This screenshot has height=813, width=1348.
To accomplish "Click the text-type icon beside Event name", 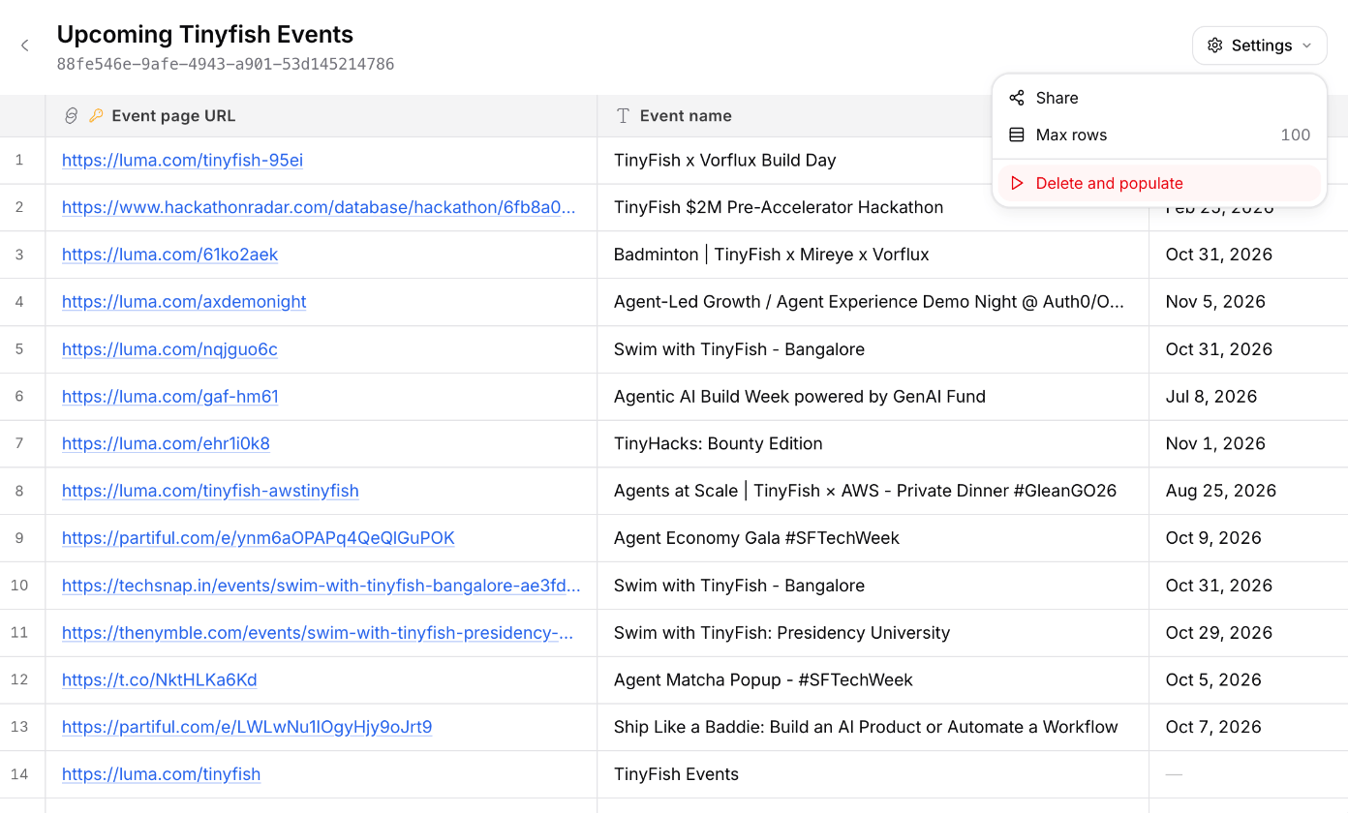I will click(624, 116).
